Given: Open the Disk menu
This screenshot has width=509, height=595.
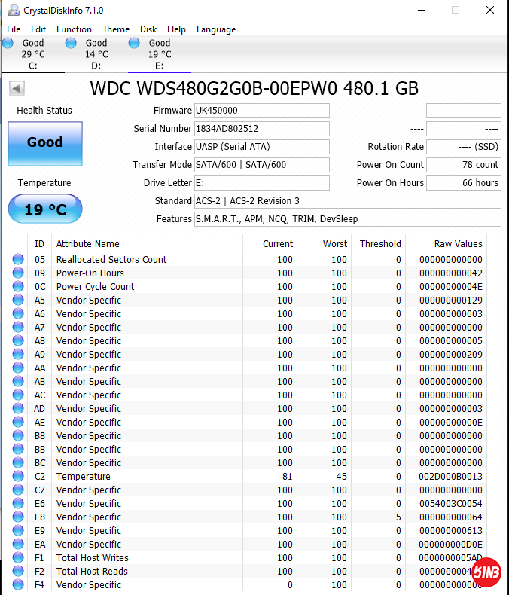Looking at the screenshot, I should [148, 29].
